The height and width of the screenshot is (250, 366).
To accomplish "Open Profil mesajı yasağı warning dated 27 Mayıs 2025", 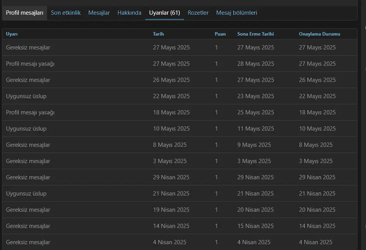I will point(30,64).
